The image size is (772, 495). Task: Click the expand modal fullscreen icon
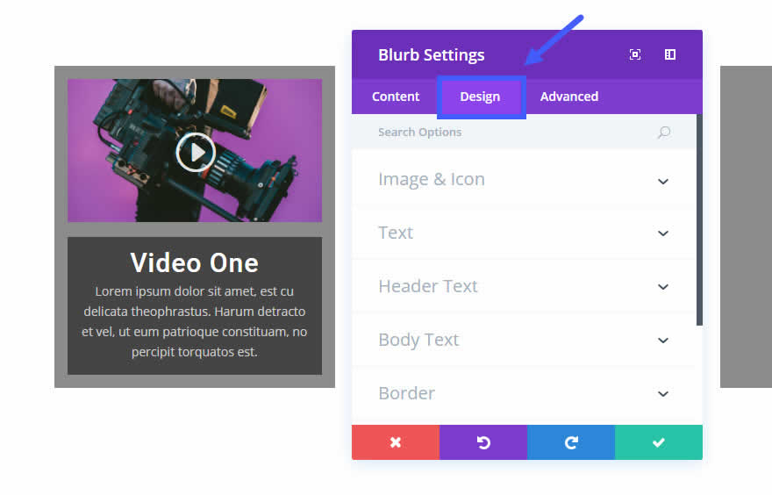(635, 54)
